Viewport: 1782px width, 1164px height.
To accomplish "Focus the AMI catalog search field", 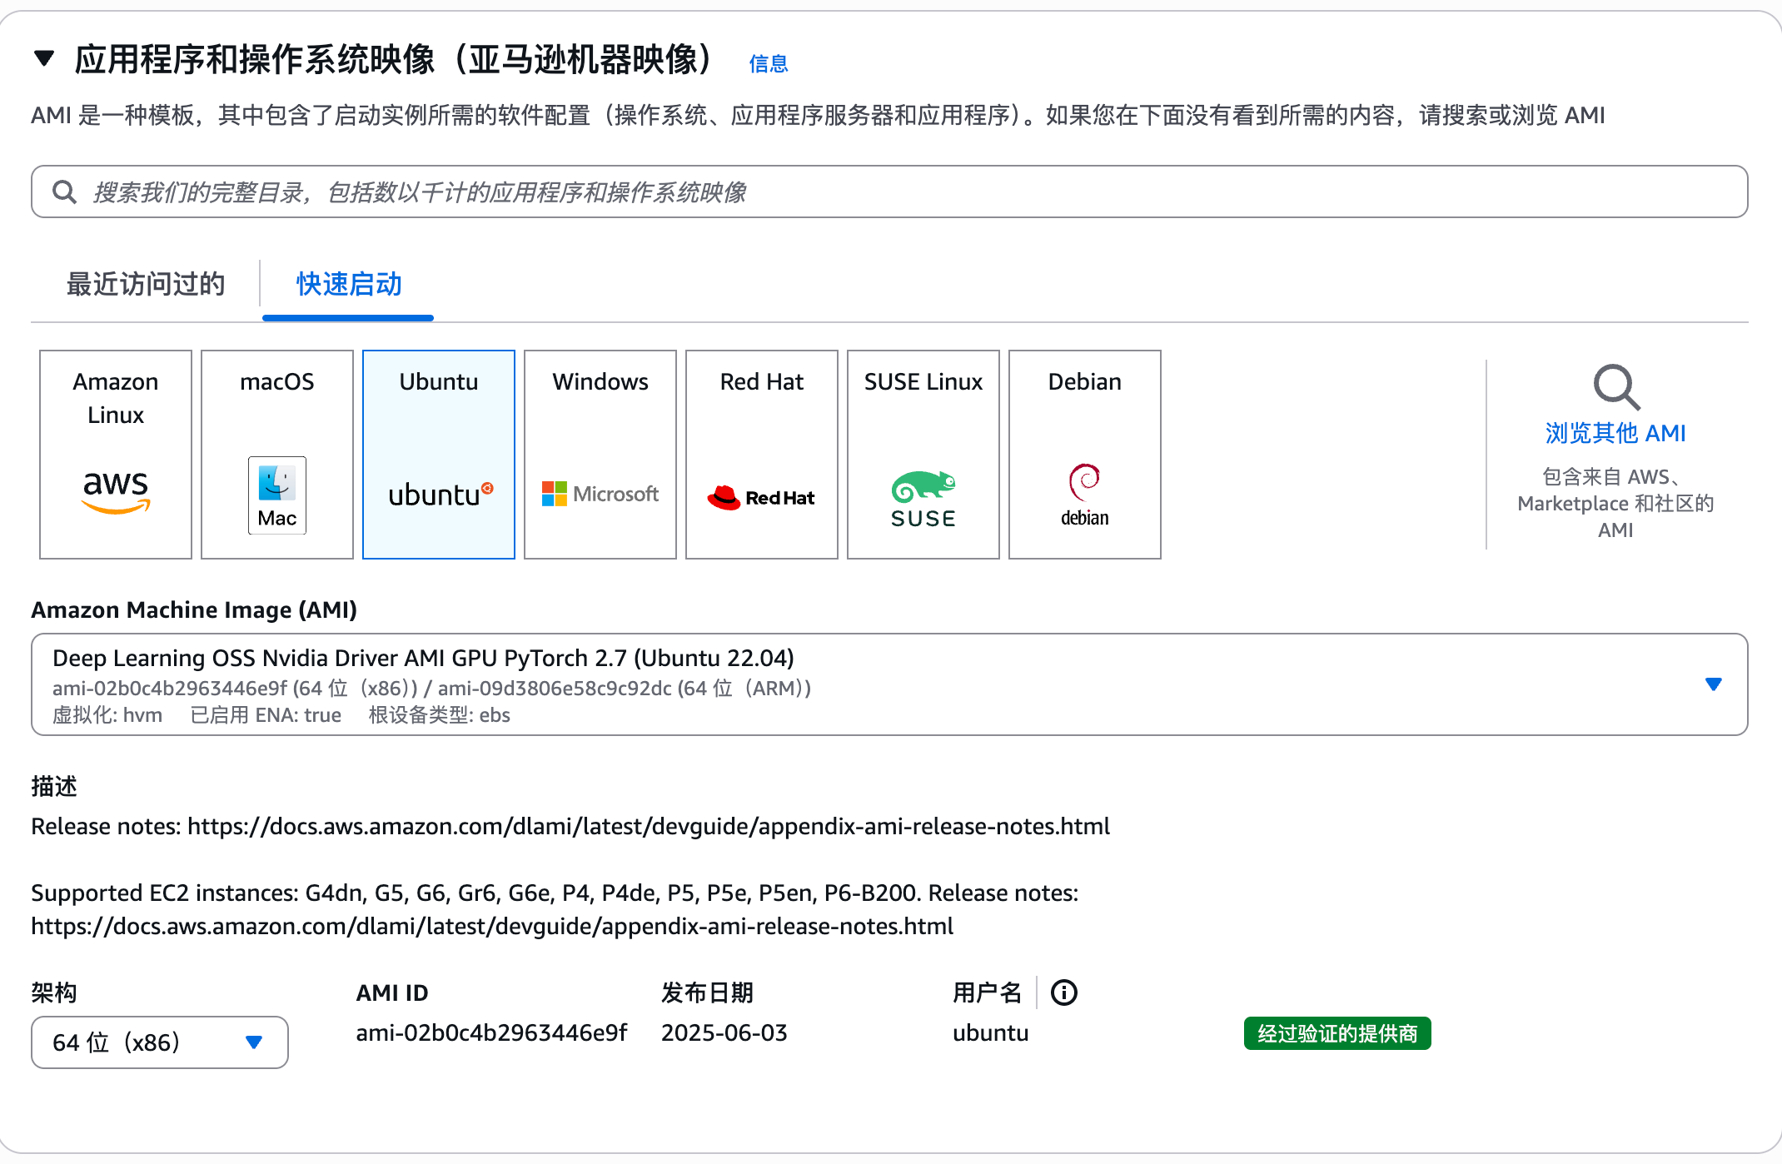I will coord(889,192).
